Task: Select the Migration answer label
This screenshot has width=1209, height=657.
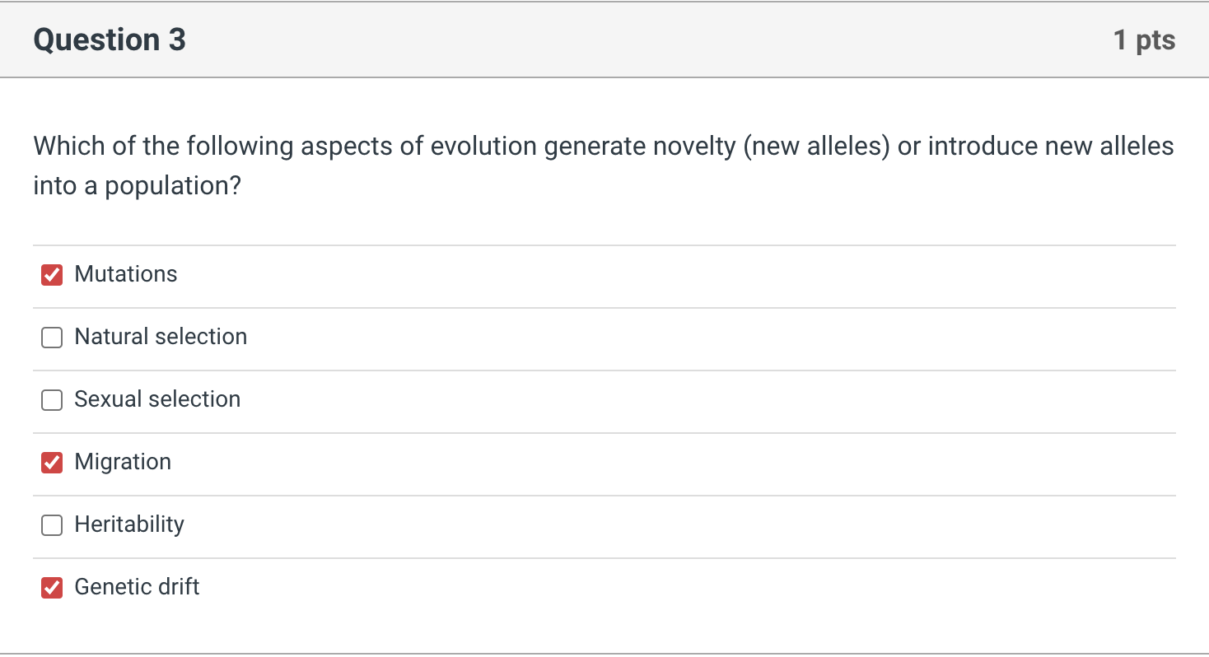Action: [x=123, y=462]
